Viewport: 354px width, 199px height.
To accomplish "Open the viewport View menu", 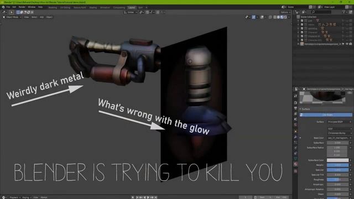I will [26, 17].
